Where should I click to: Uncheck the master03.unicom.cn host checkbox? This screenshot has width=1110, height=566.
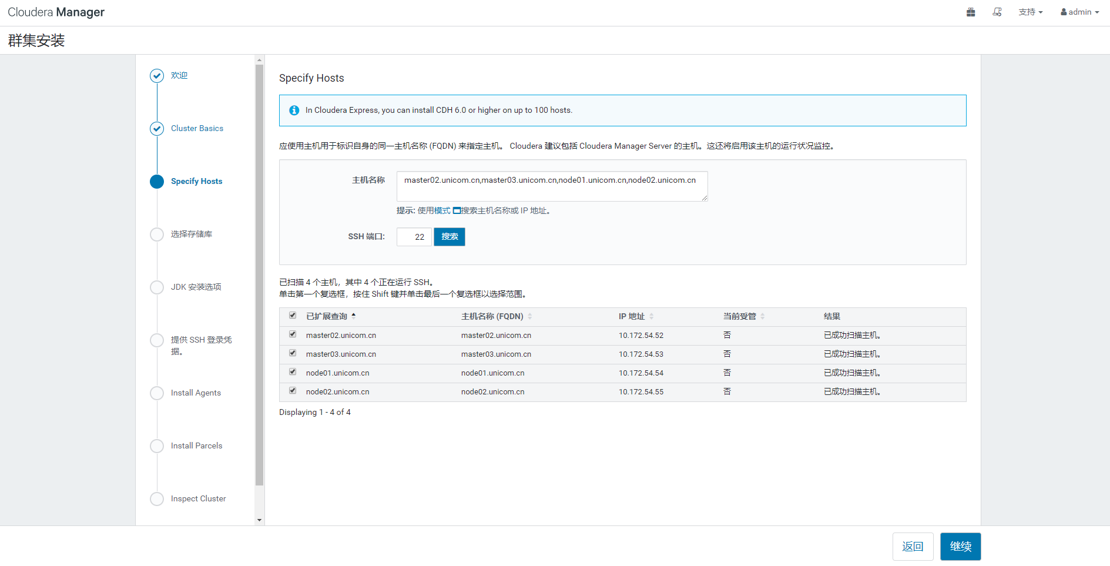[293, 353]
